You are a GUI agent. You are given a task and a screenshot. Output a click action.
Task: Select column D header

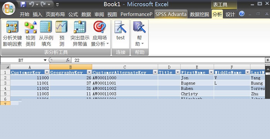169,67
